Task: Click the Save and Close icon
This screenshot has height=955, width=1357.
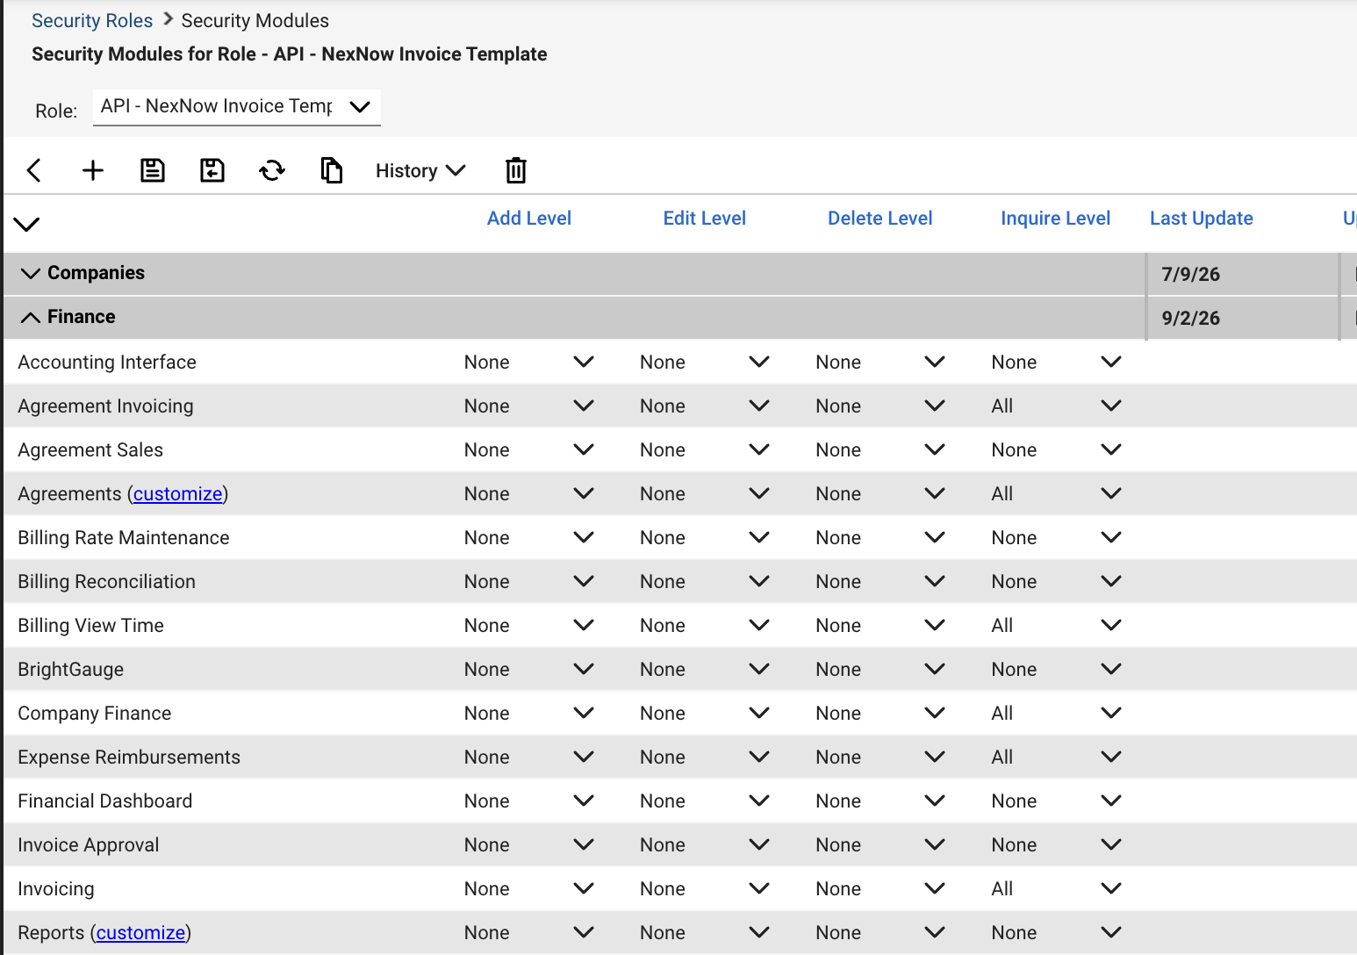Action: (212, 170)
